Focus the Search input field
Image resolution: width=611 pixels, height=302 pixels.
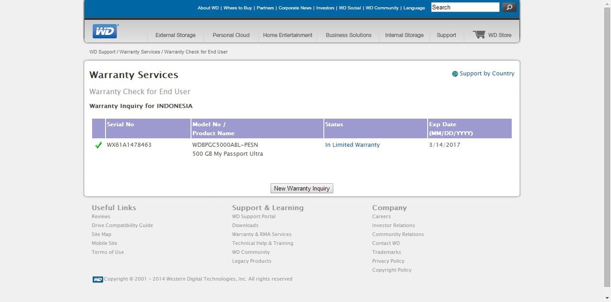click(x=465, y=7)
